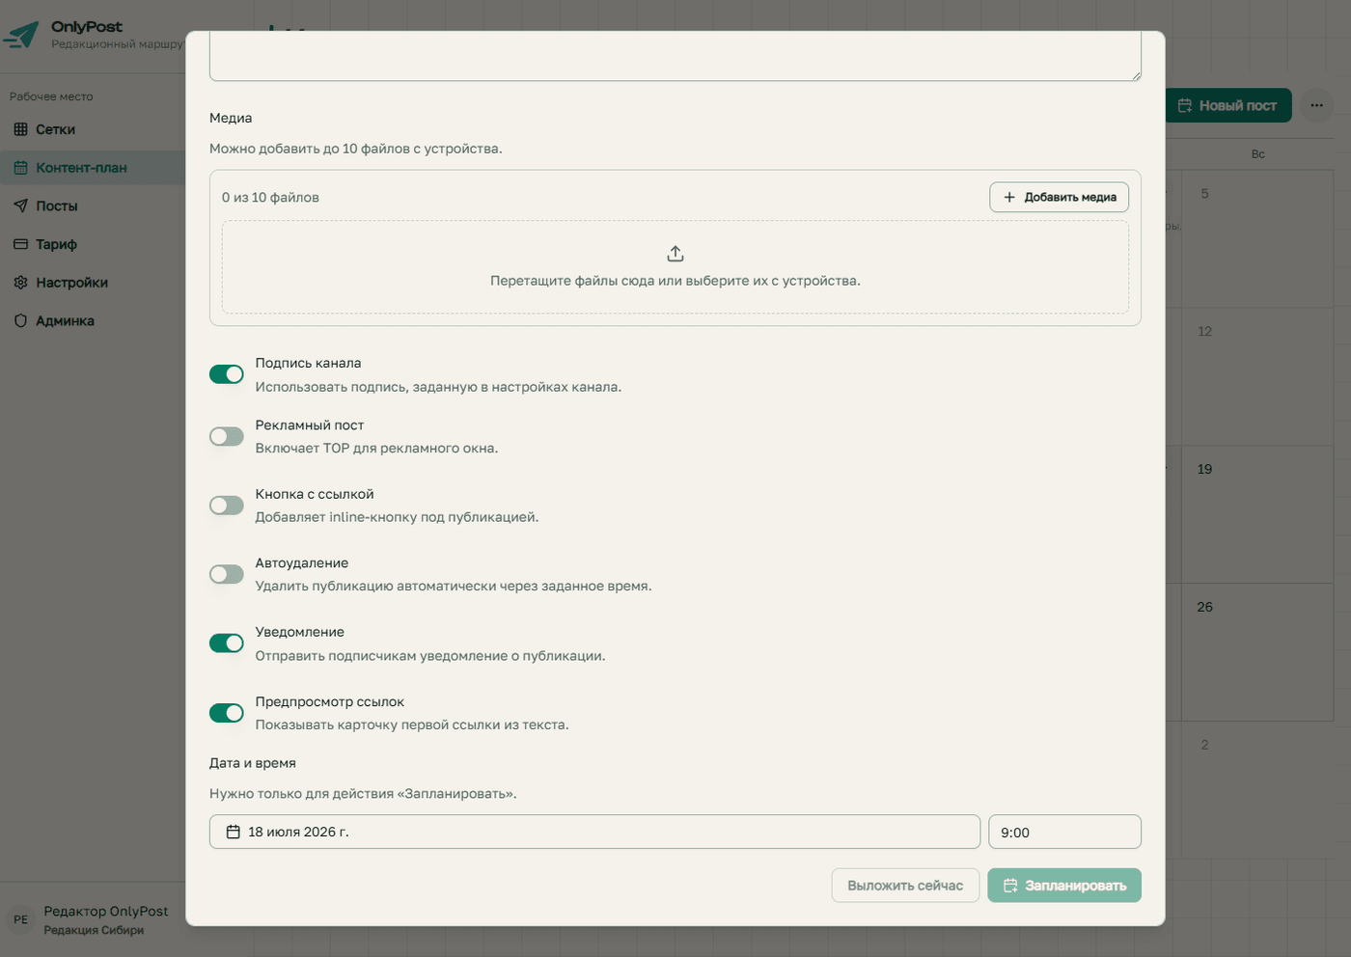Click the Выложить сейчас button

point(905,886)
